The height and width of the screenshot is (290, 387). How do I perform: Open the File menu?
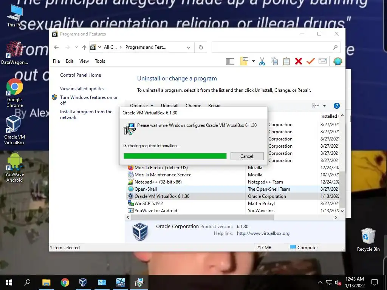click(56, 61)
